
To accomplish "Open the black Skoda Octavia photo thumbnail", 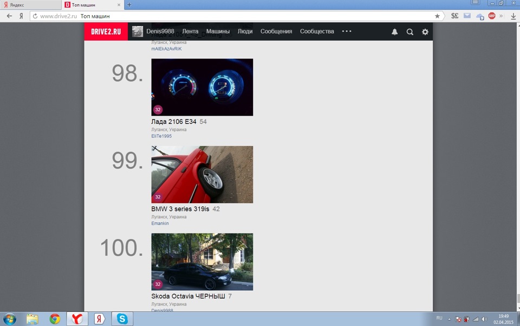I will click(202, 262).
